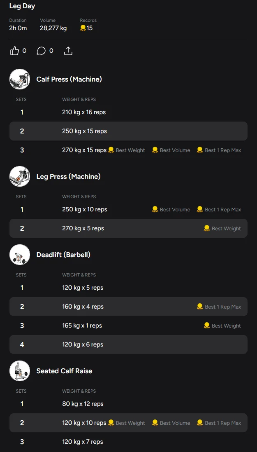Open the Leg Press machine exercise icon
The height and width of the screenshot is (452, 257).
tap(20, 176)
